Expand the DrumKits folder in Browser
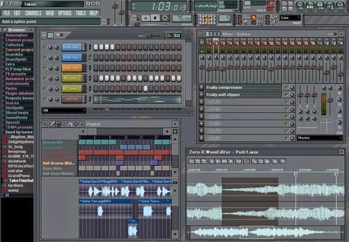The width and height of the screenshot is (349, 242). 14,55
